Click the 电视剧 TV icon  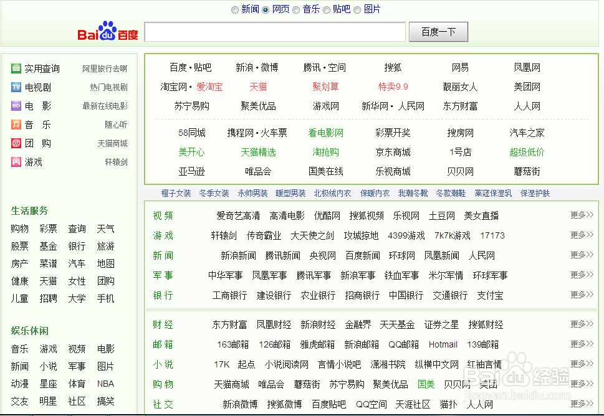(x=16, y=87)
